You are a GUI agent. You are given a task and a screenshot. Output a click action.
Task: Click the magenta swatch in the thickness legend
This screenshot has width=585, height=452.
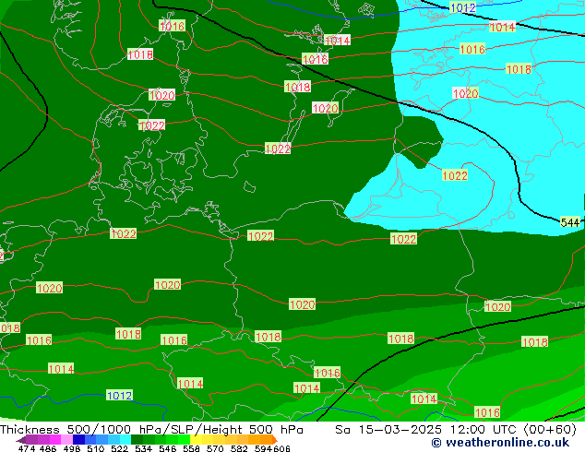[x=54, y=439]
